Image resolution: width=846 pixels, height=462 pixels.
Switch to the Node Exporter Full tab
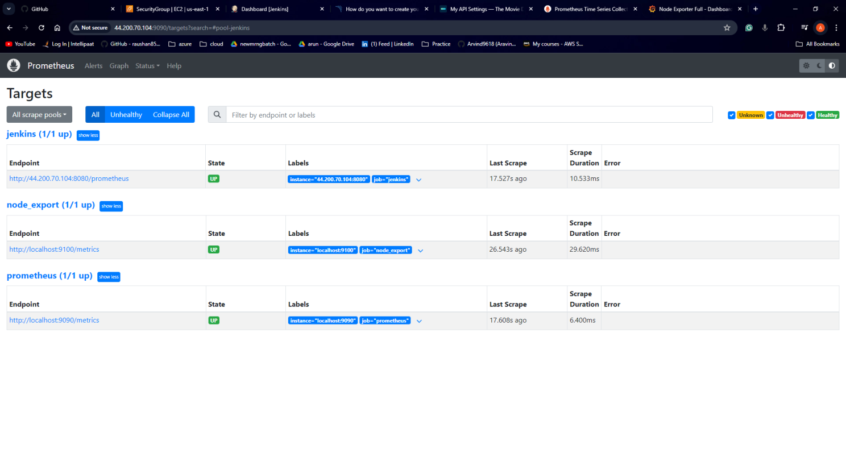(694, 9)
